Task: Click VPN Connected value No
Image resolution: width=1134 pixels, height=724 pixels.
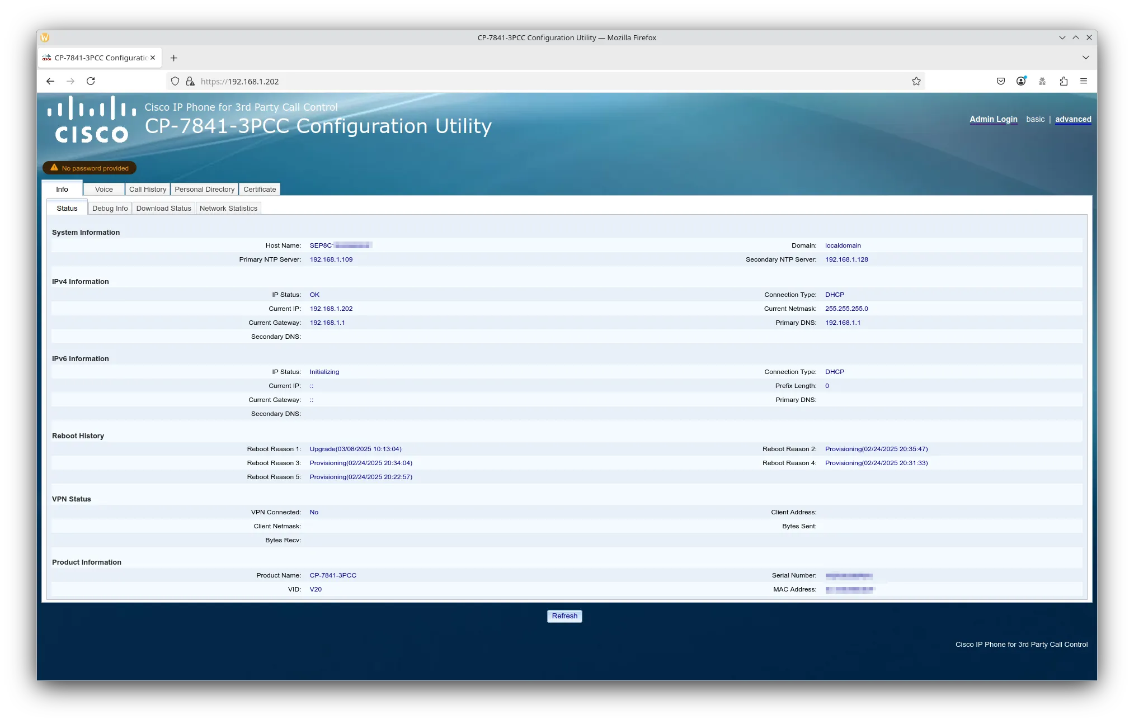Action: pyautogui.click(x=314, y=512)
